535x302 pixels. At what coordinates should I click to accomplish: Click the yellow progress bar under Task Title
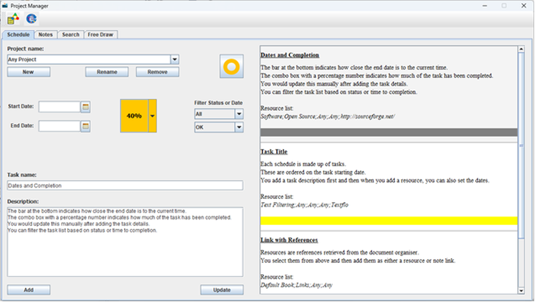(x=388, y=221)
